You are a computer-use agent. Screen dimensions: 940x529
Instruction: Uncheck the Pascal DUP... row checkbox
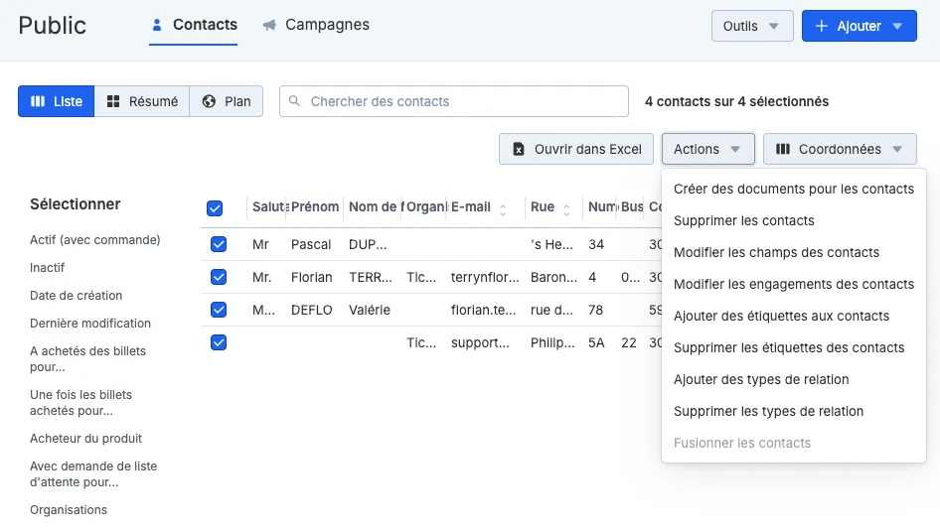(x=219, y=244)
